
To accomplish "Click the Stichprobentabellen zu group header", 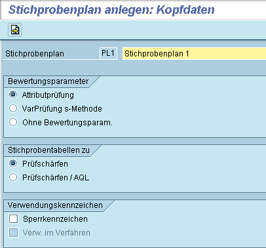I will 49,150.
